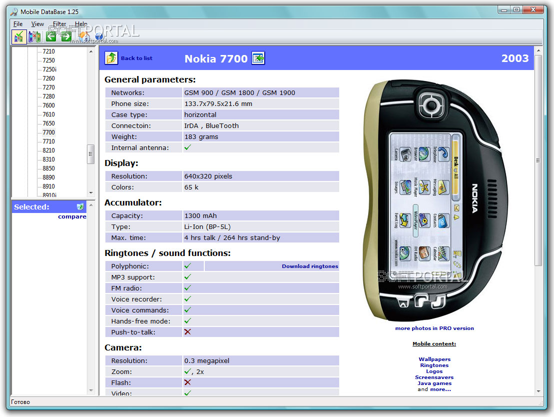Click the phones-with-checkmark toolbar icon
554x417 pixels.
click(19, 36)
